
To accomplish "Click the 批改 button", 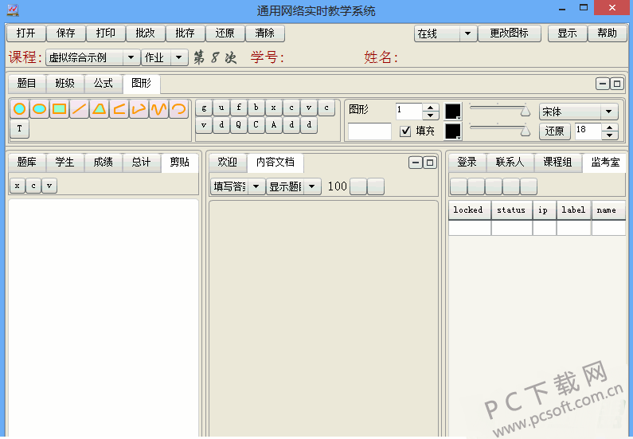I will 146,33.
